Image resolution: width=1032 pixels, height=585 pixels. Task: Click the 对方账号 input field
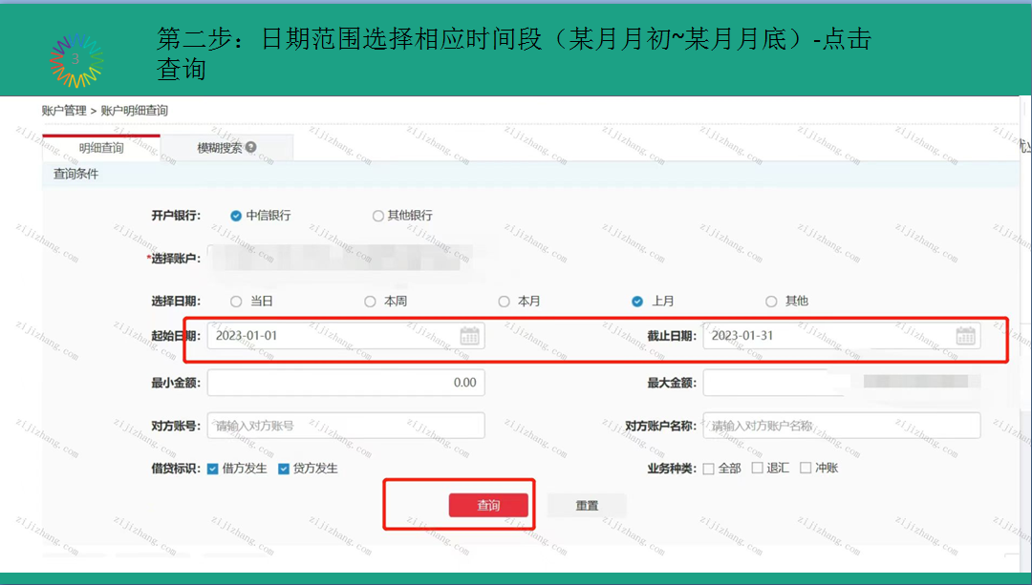(346, 426)
